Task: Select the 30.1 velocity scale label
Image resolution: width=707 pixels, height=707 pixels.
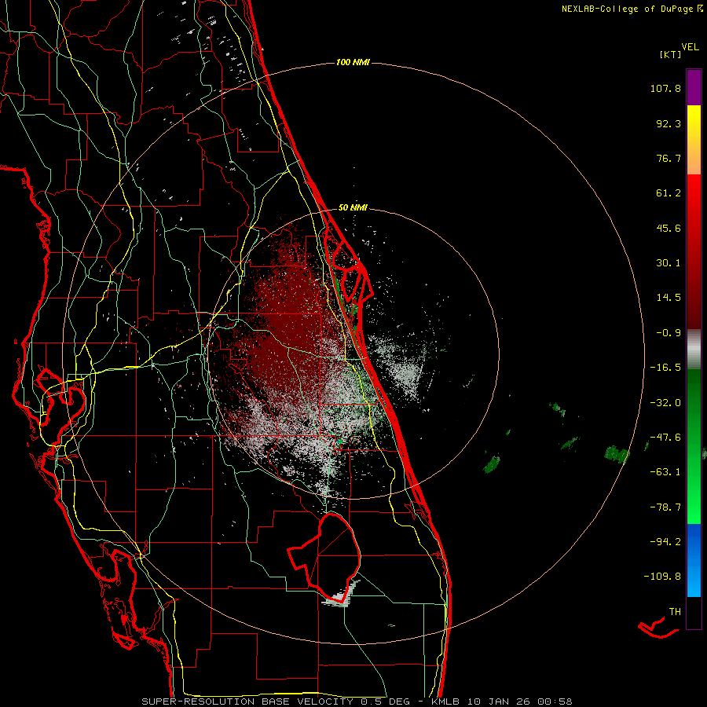Action: pos(669,263)
